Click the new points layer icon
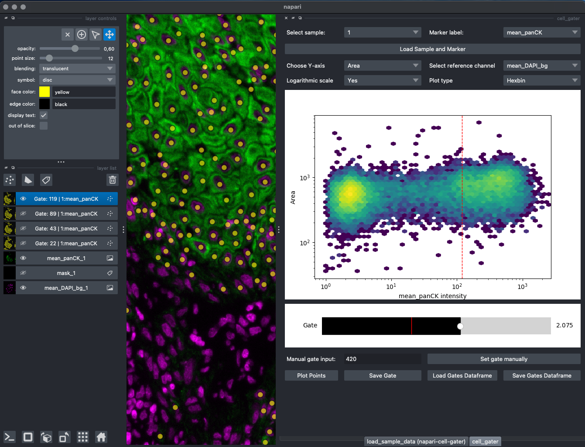585x447 pixels. (x=10, y=180)
